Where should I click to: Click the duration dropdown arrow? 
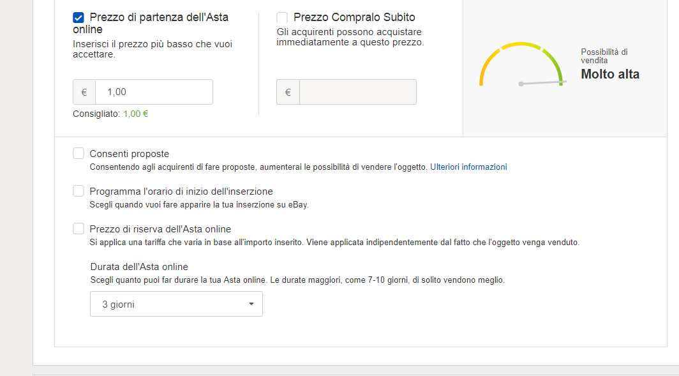point(251,305)
